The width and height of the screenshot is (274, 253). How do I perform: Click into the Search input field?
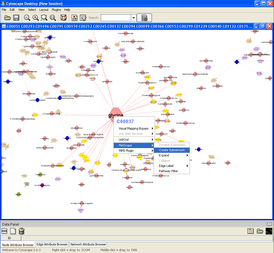pyautogui.click(x=116, y=18)
